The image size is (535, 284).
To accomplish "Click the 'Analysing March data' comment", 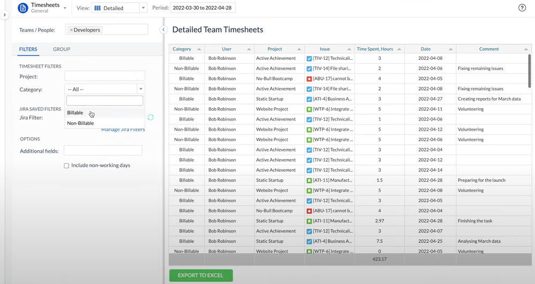I will pyautogui.click(x=479, y=241).
